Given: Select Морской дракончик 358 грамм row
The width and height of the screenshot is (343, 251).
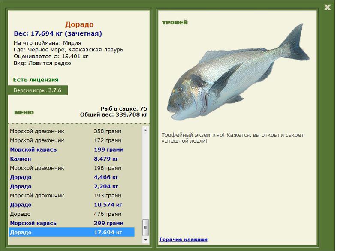Looking at the screenshot, I should tap(72, 131).
